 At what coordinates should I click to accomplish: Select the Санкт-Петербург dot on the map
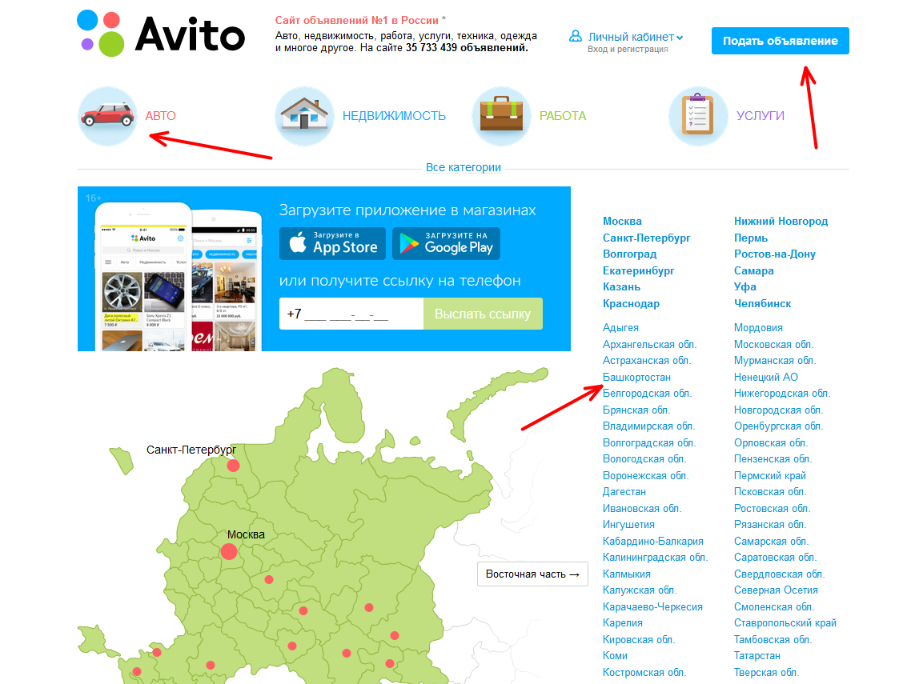(233, 465)
